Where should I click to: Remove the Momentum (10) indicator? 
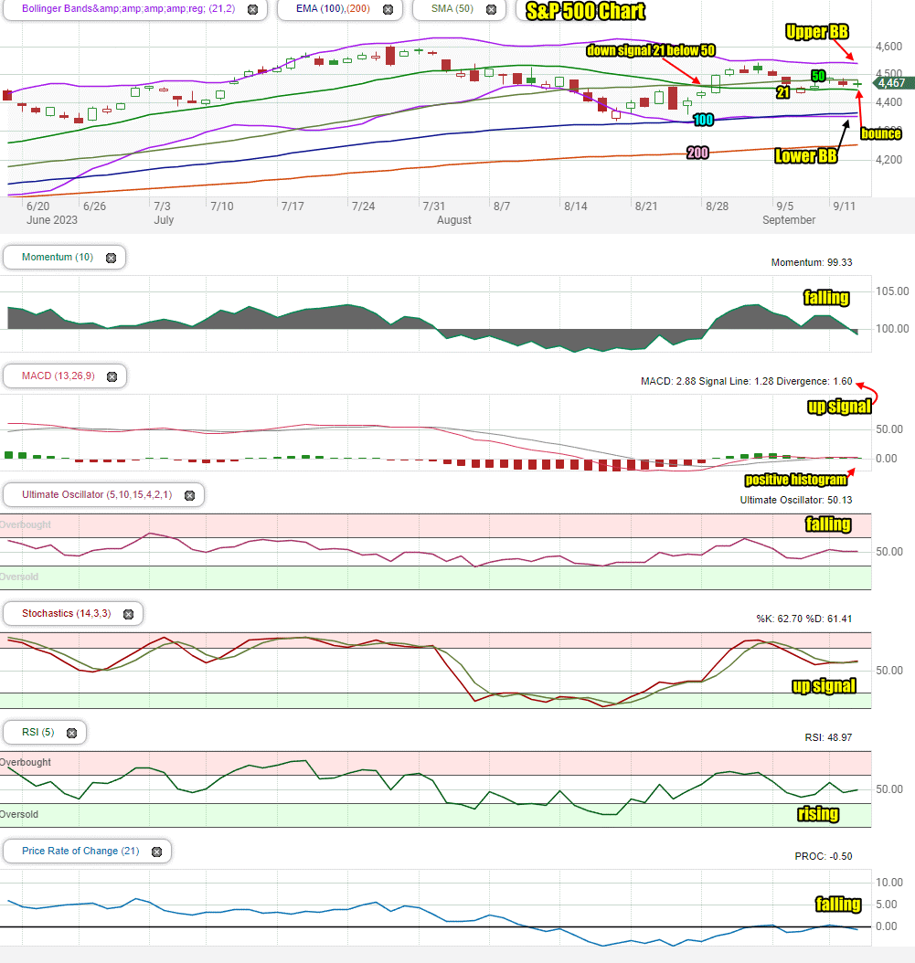pos(111,258)
